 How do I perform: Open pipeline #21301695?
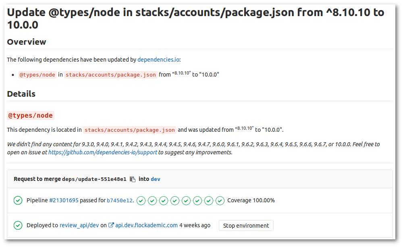pyautogui.click(x=63, y=200)
